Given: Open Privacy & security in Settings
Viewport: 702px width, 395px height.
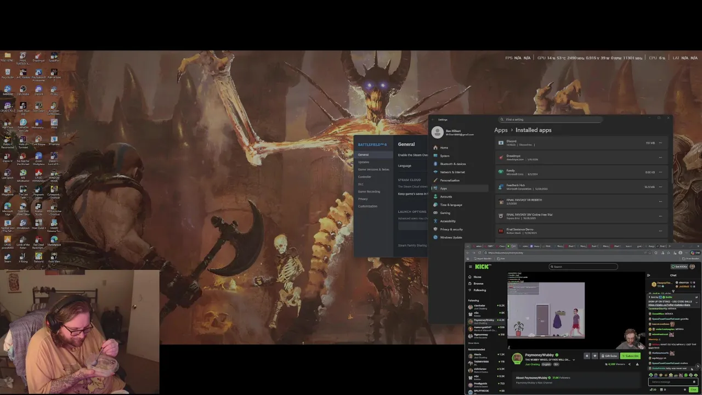Looking at the screenshot, I should point(459,229).
